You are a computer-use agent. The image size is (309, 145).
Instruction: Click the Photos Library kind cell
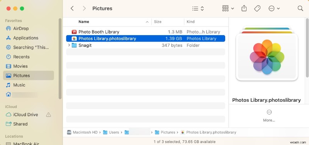click(x=201, y=39)
